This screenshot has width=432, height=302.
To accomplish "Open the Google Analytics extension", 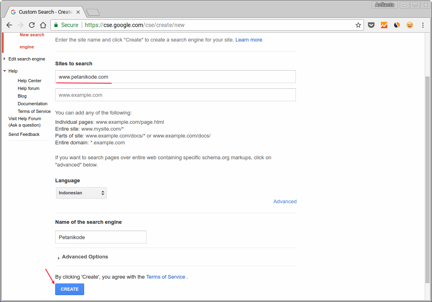I will 384,25.
